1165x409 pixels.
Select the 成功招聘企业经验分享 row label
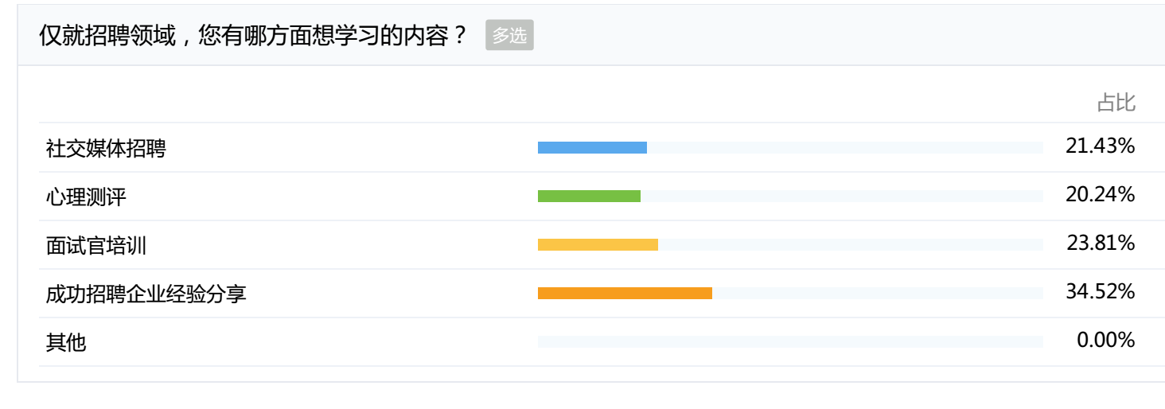point(146,294)
